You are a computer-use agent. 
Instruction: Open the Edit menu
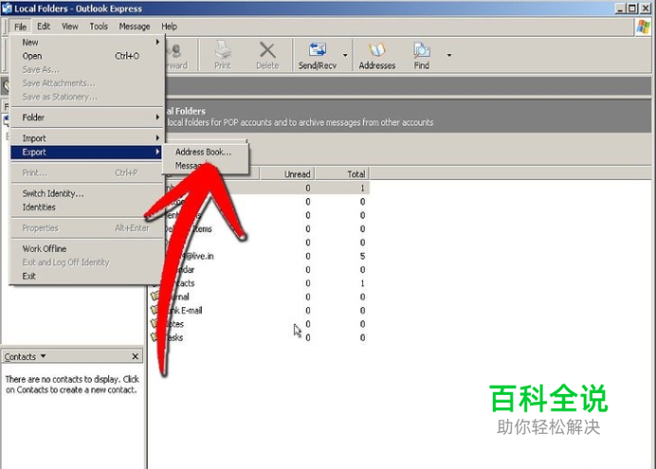click(x=44, y=27)
